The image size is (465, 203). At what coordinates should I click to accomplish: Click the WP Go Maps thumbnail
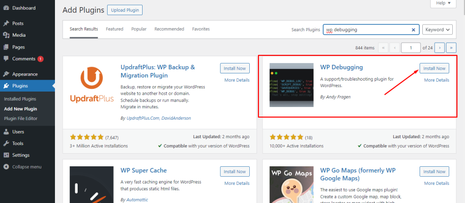pyautogui.click(x=291, y=185)
